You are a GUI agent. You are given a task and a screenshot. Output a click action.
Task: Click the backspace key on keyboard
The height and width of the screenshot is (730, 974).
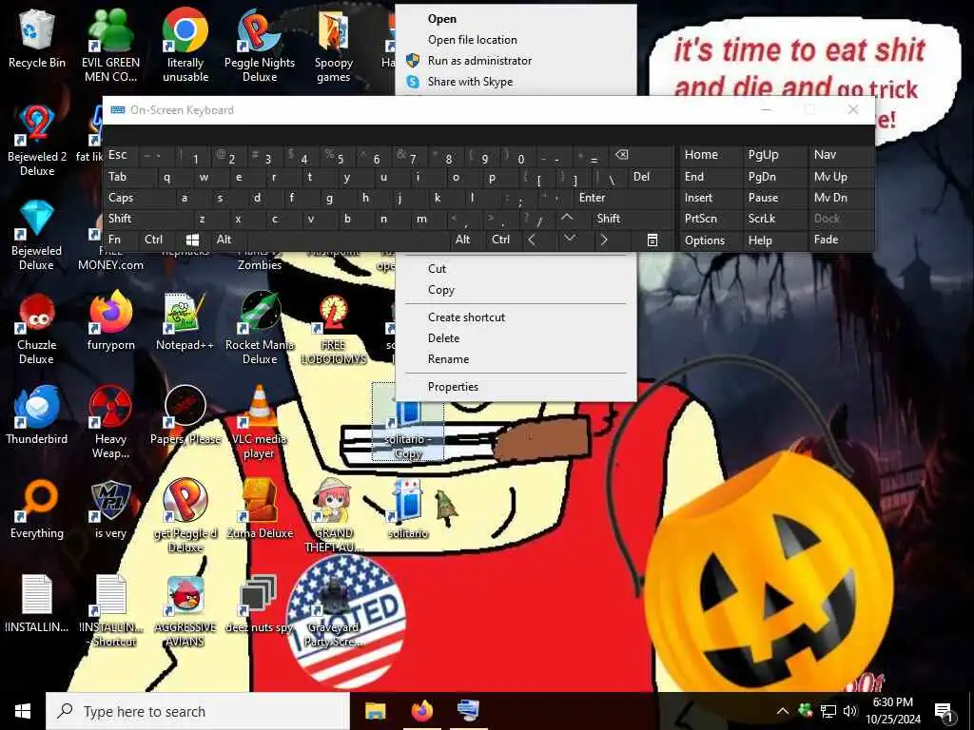(x=642, y=155)
